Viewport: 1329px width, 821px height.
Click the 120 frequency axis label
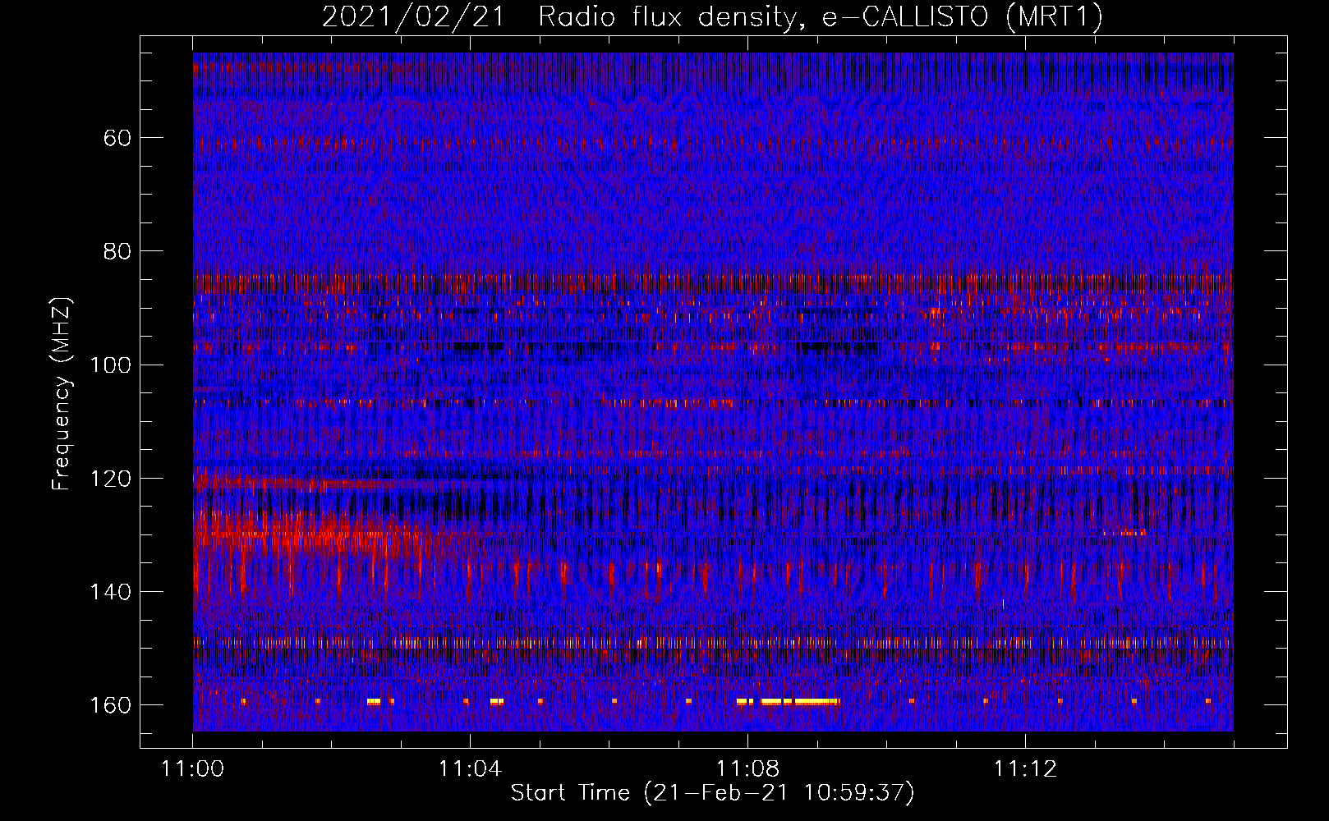point(111,479)
